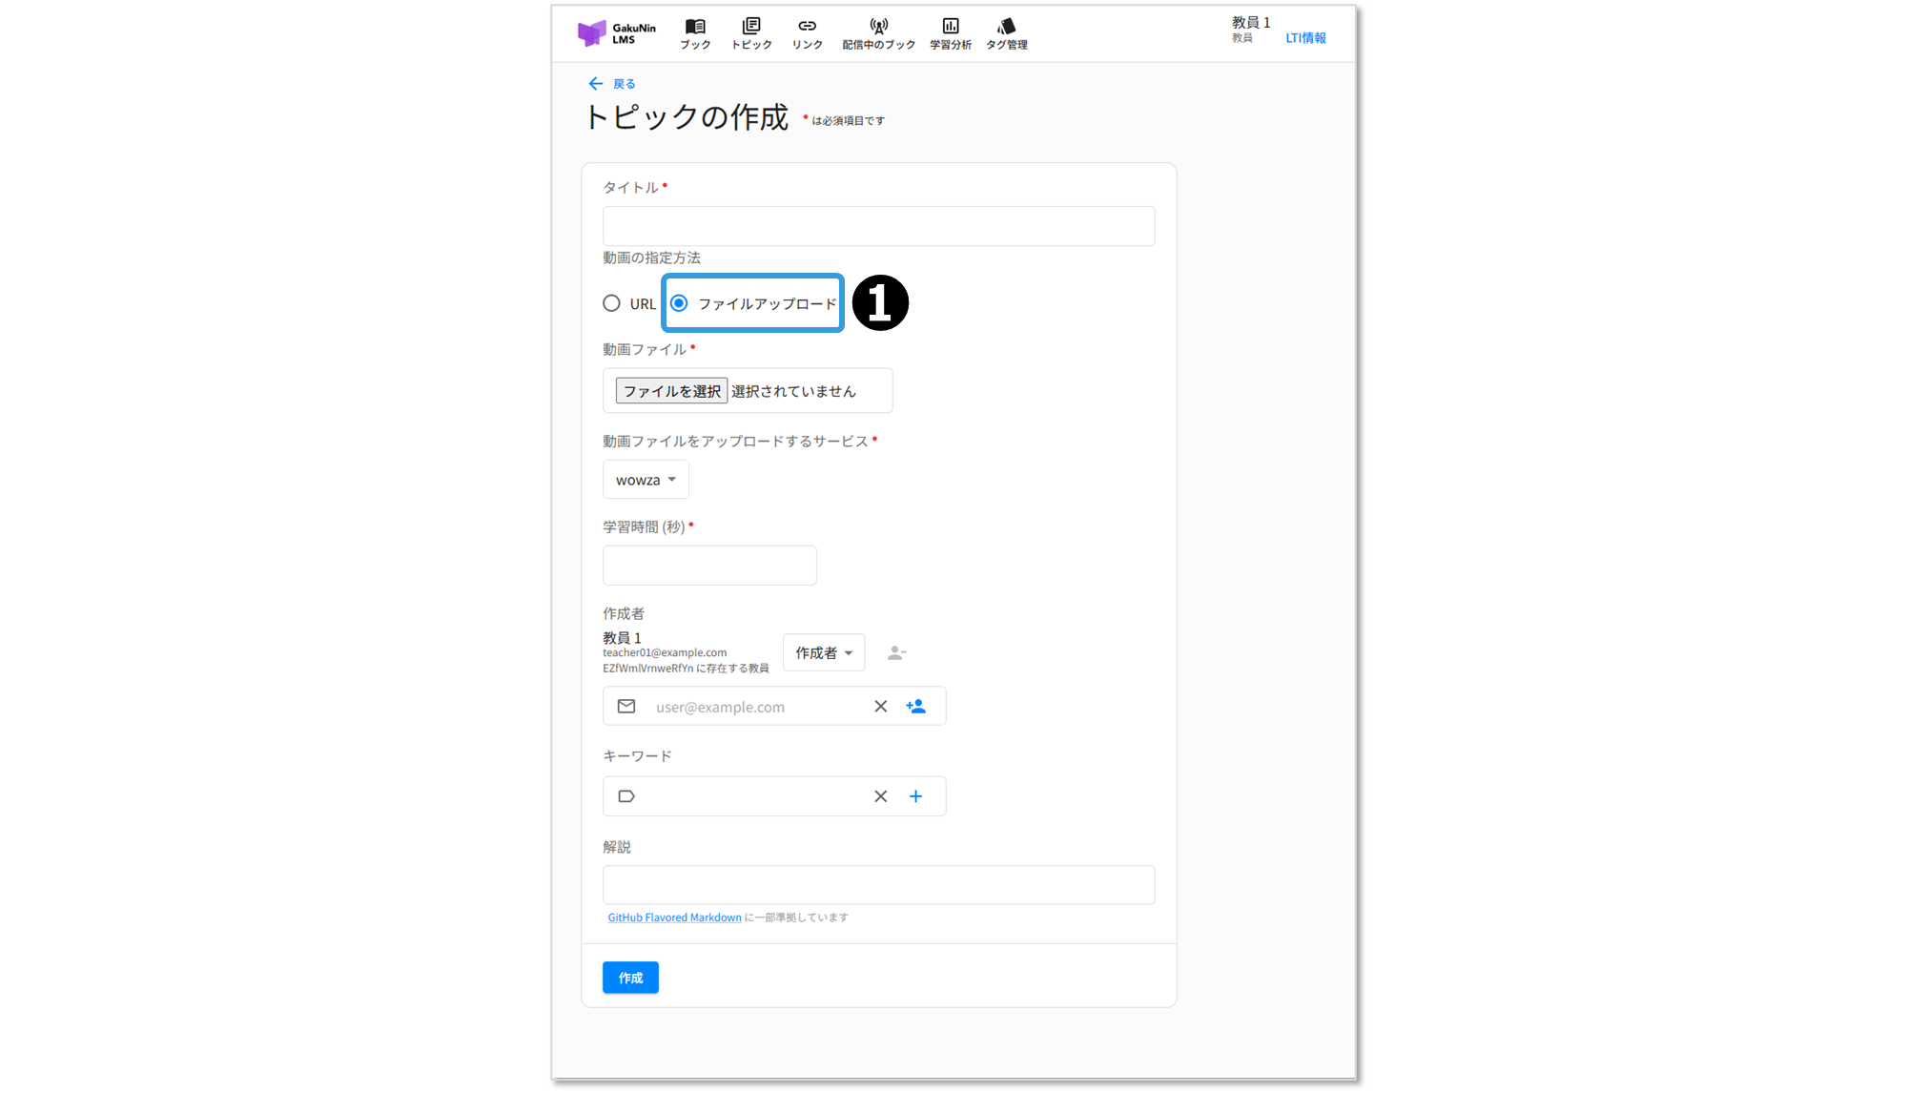
Task: Open the リンク (Link) nav icon
Action: pyautogui.click(x=807, y=27)
